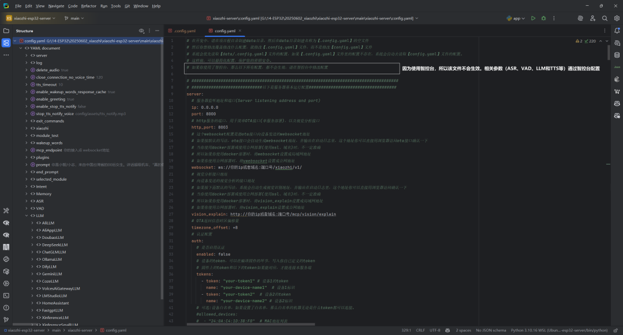Open the AI assistant spiral icon in toolbar

(x=580, y=18)
